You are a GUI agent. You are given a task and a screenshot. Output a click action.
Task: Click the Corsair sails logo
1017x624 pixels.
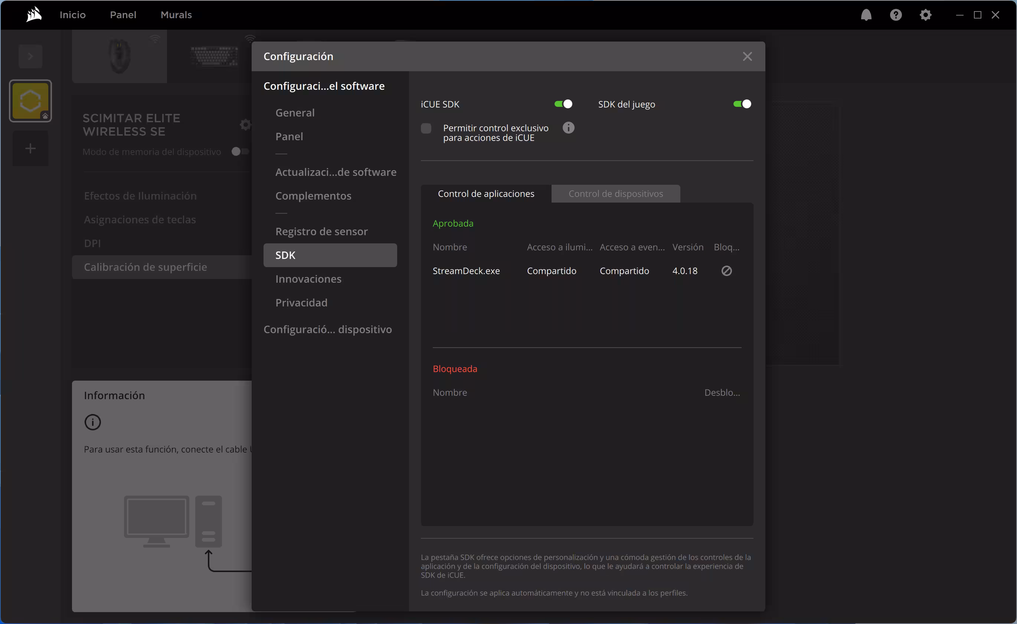[33, 14]
